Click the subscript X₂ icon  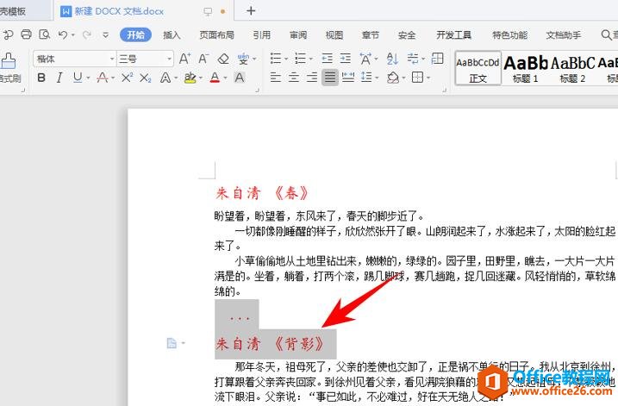(146, 78)
